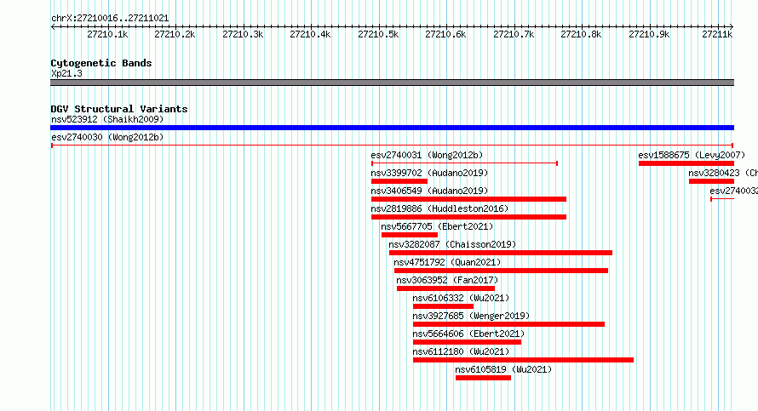Viewport: 758px width, 411px height.
Task: Click the red bar under nsv3282087
Action: coord(501,253)
